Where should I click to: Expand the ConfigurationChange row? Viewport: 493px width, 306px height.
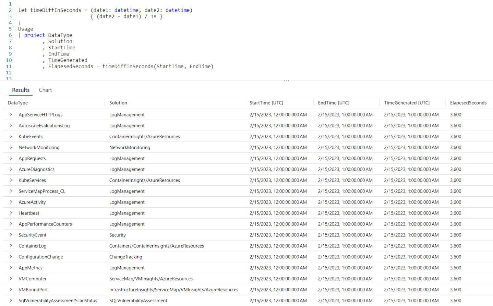click(11, 257)
